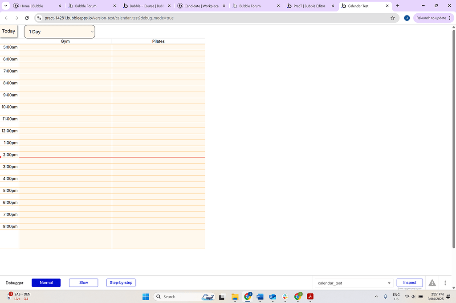The height and width of the screenshot is (303, 456).
Task: Click the warning triangle in the debugger bar
Action: 432,283
